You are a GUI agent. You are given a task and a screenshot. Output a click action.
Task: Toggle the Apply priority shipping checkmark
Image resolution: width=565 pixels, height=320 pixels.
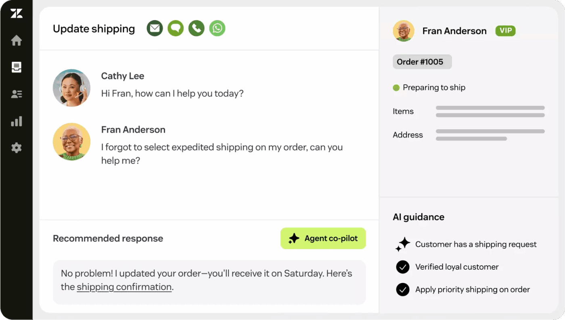click(402, 289)
